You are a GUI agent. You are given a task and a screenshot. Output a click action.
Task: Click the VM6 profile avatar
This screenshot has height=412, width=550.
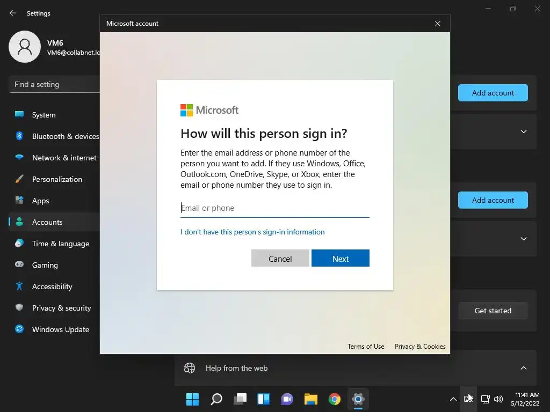[25, 47]
